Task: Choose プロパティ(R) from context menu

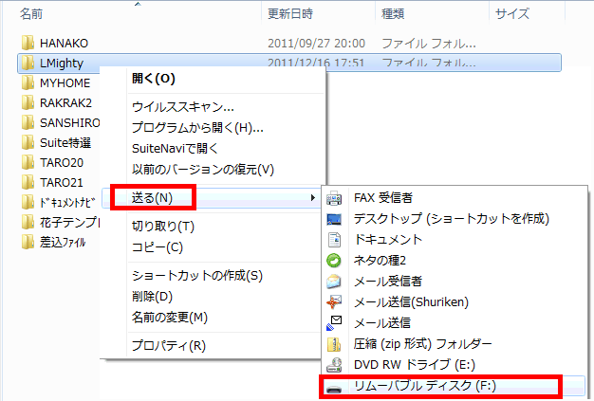Action: [168, 345]
